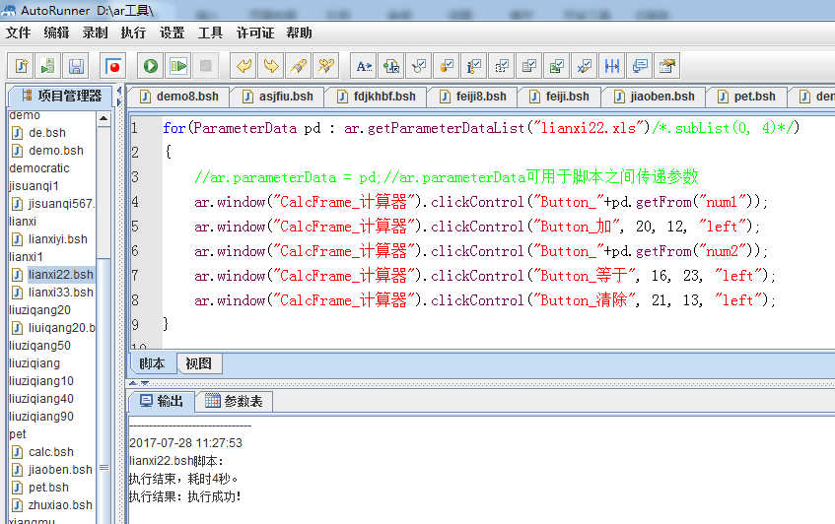Open the 文件 menu

(18, 33)
